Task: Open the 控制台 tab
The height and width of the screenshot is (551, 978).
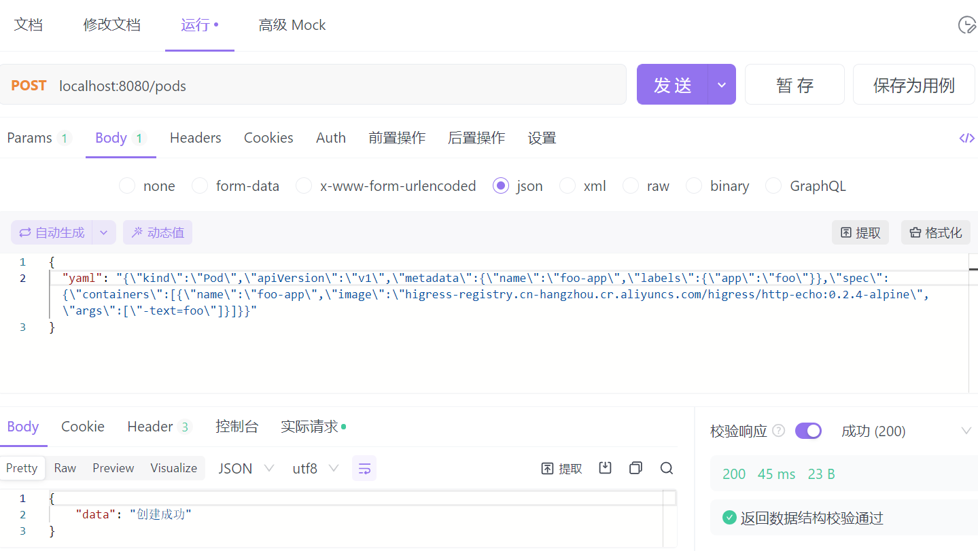Action: coord(237,427)
